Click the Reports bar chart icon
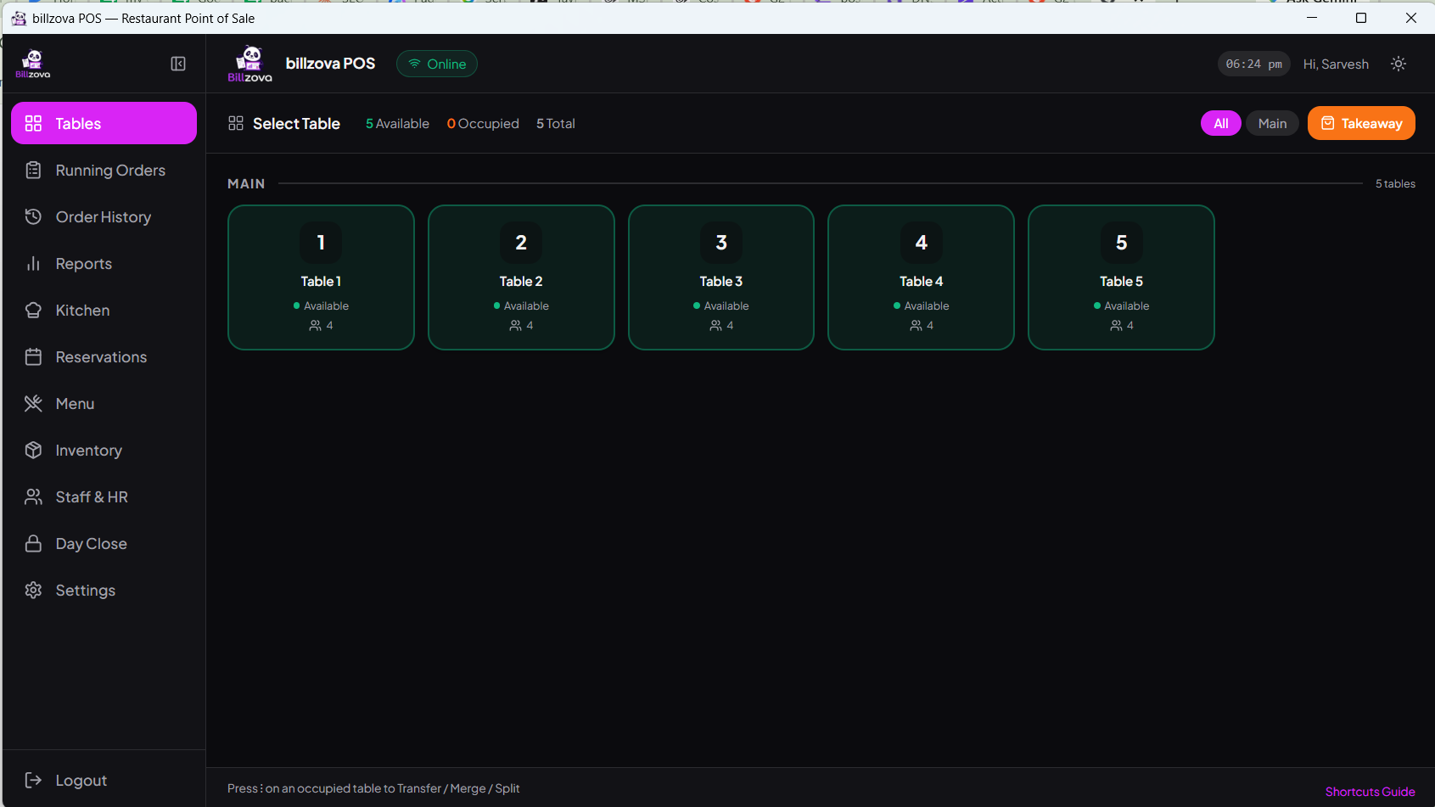 click(x=33, y=264)
